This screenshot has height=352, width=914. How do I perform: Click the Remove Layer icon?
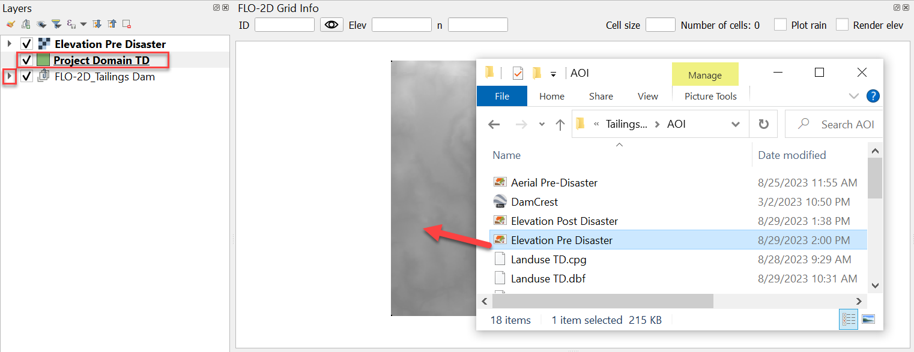pos(127,25)
